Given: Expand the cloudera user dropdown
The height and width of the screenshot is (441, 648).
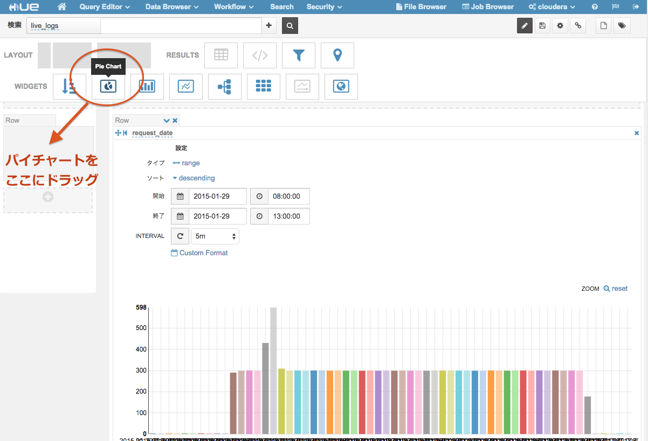Looking at the screenshot, I should pos(552,7).
